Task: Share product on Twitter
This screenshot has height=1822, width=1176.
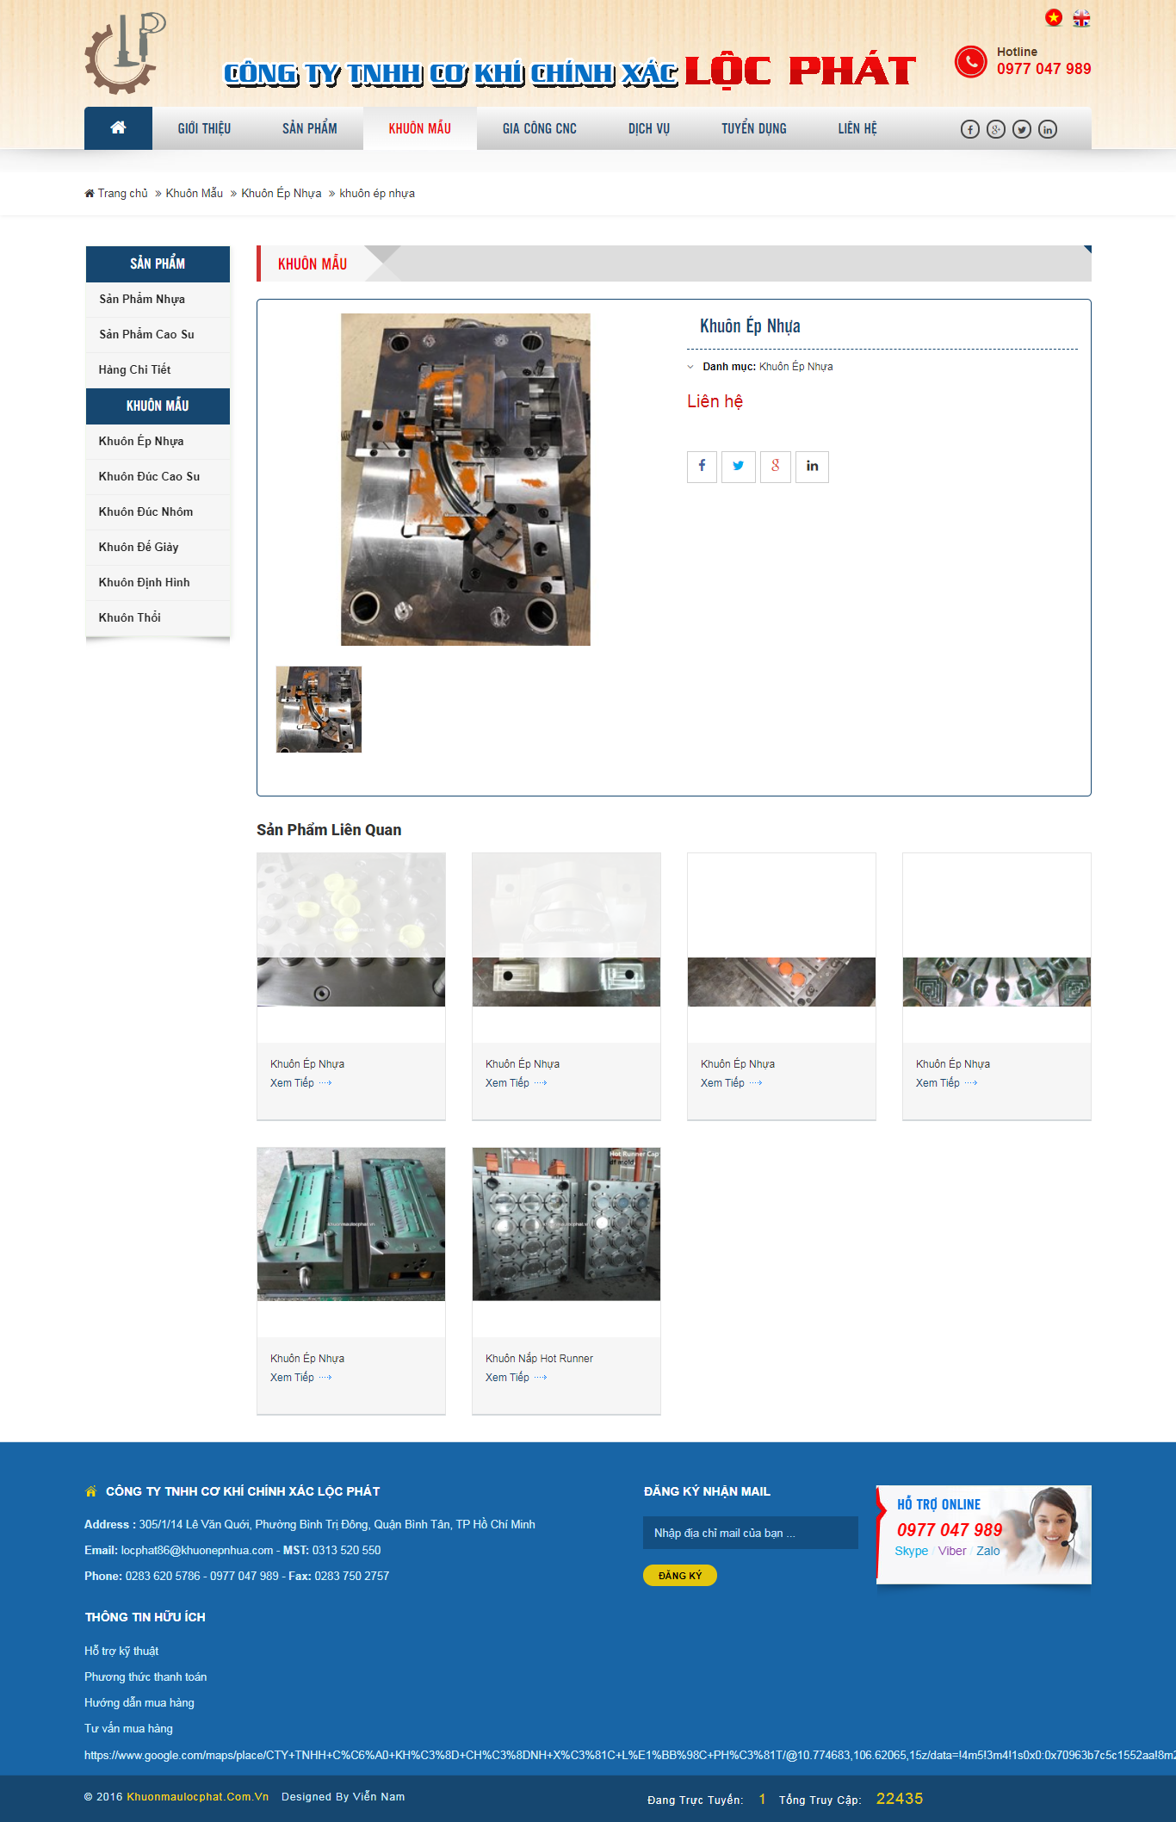Action: 739,467
